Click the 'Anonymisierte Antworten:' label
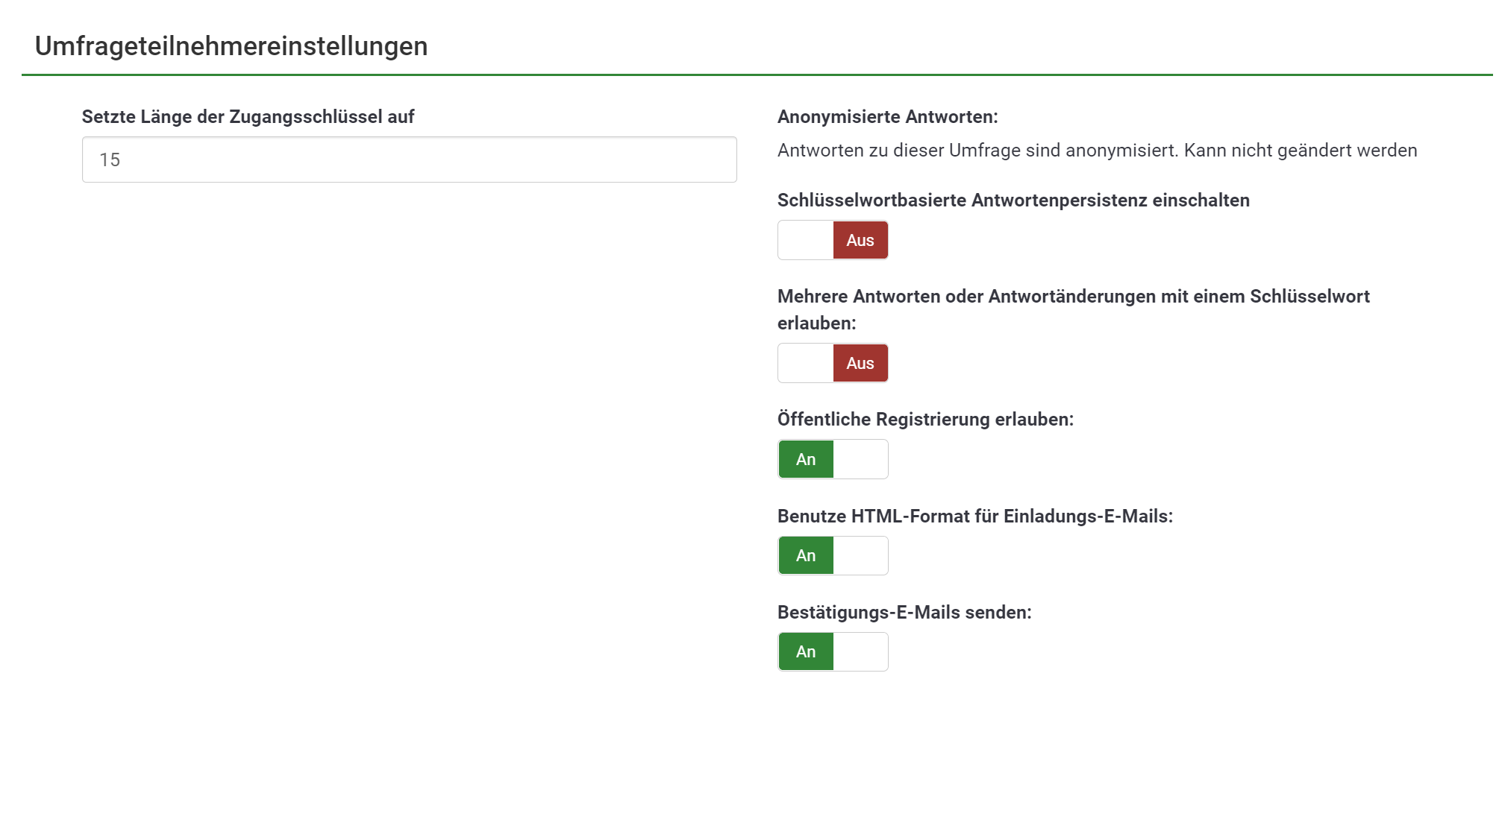Image resolution: width=1502 pixels, height=837 pixels. coord(887,117)
